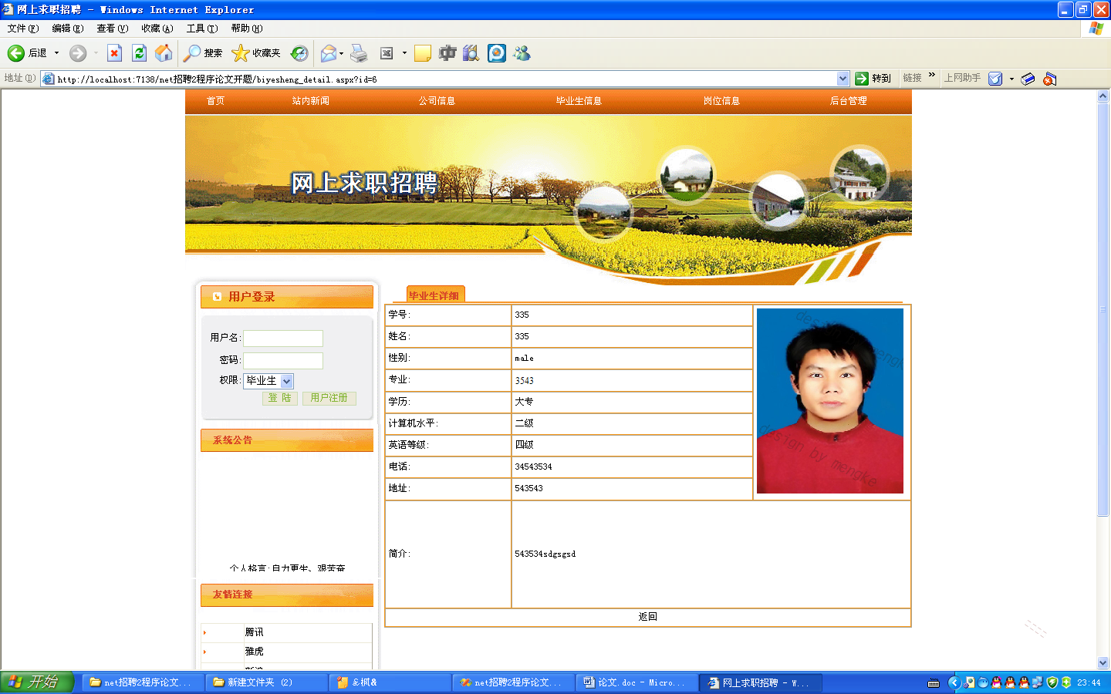This screenshot has width=1111, height=694.
Task: Open browsing History
Action: tap(300, 52)
